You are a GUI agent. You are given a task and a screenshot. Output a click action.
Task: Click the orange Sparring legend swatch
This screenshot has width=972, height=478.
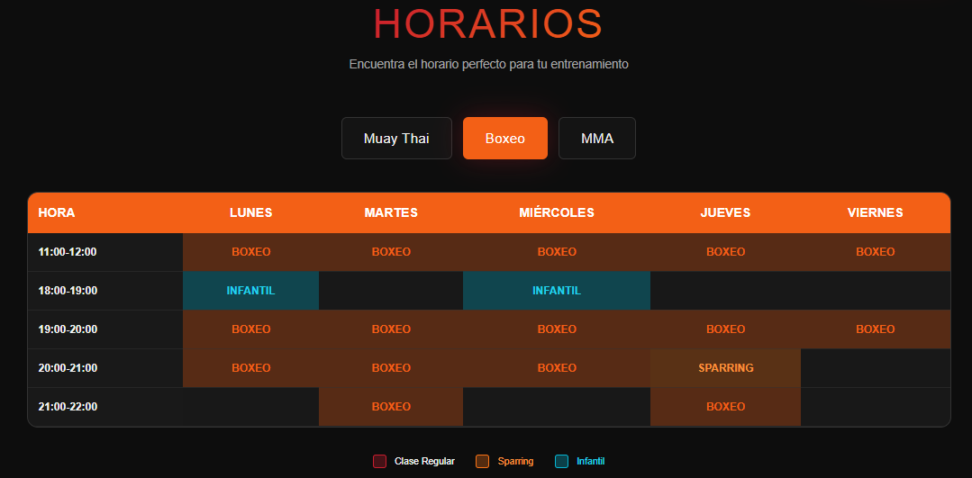482,461
